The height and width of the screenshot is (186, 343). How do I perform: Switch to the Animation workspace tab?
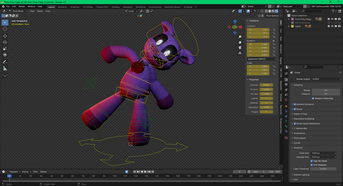pos(128,7)
